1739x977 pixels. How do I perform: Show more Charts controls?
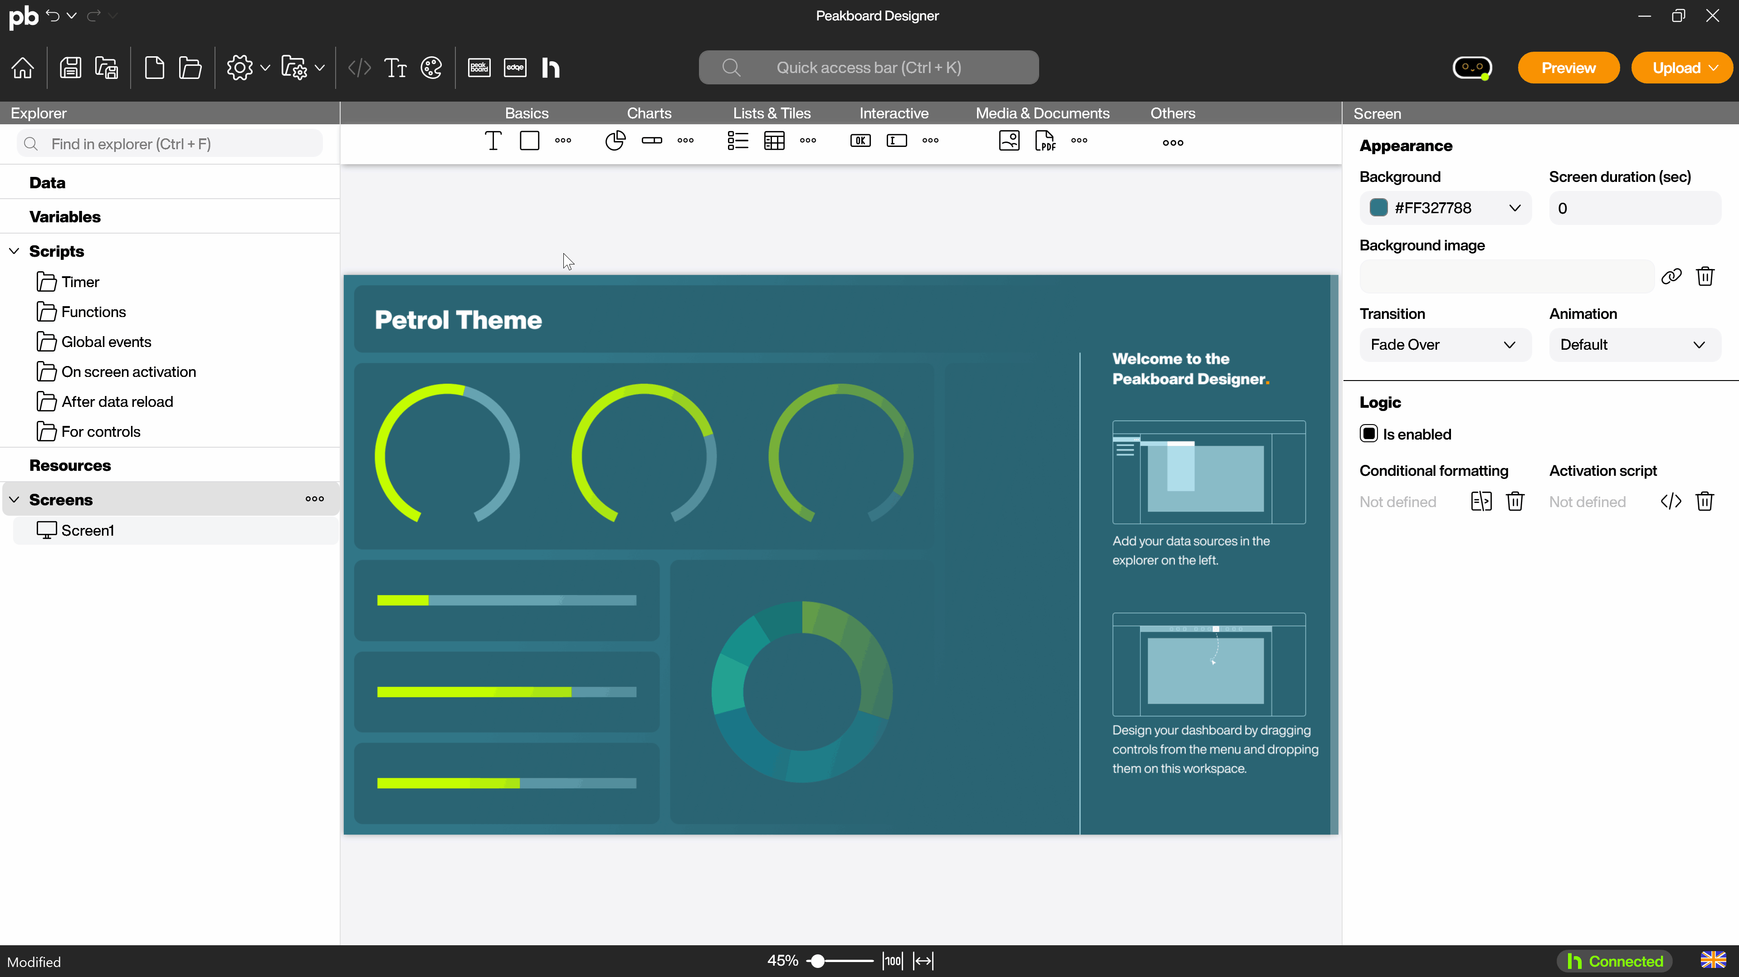pos(685,141)
